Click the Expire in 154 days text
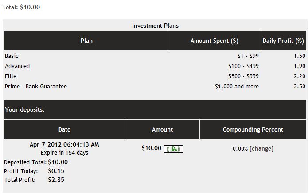The height and width of the screenshot is (196, 308). [64, 153]
